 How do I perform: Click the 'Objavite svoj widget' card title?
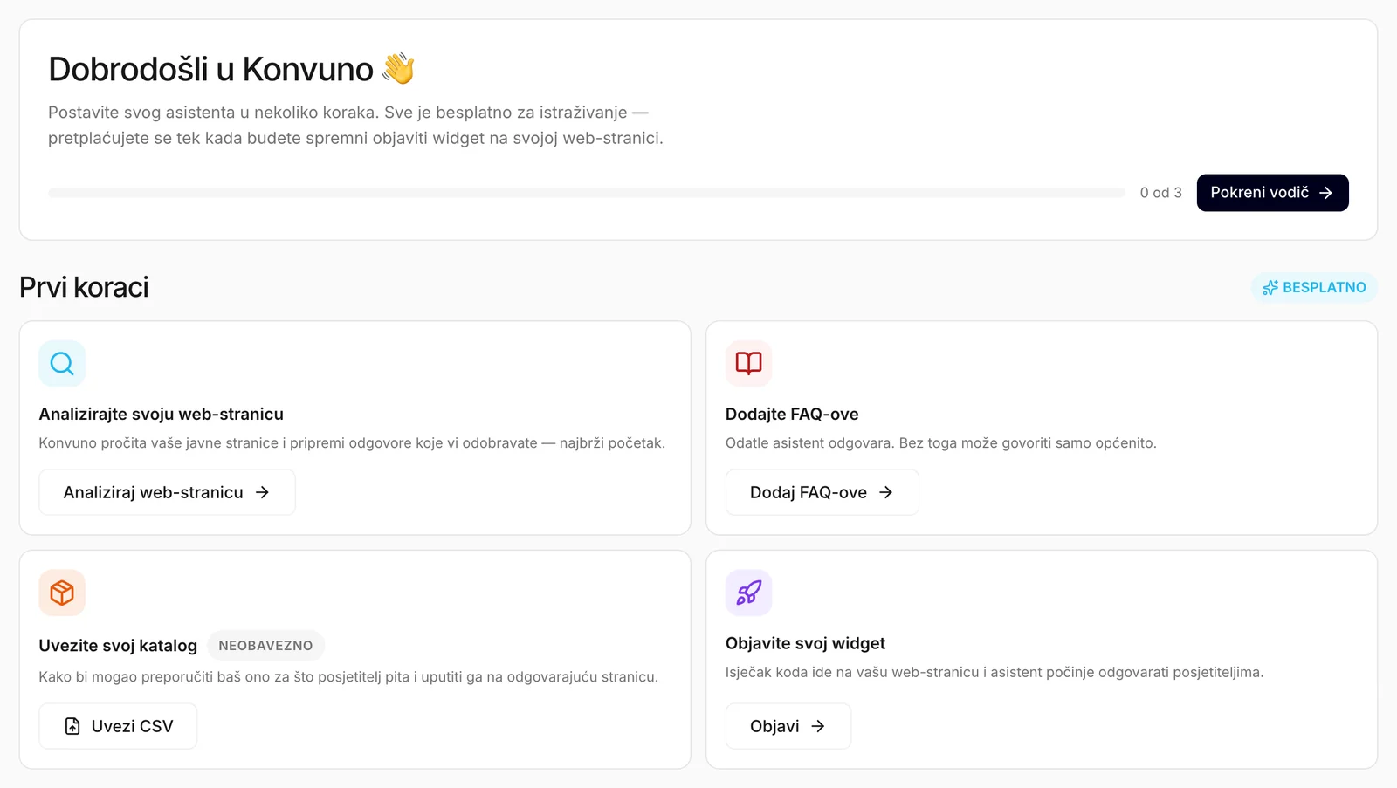tap(805, 643)
